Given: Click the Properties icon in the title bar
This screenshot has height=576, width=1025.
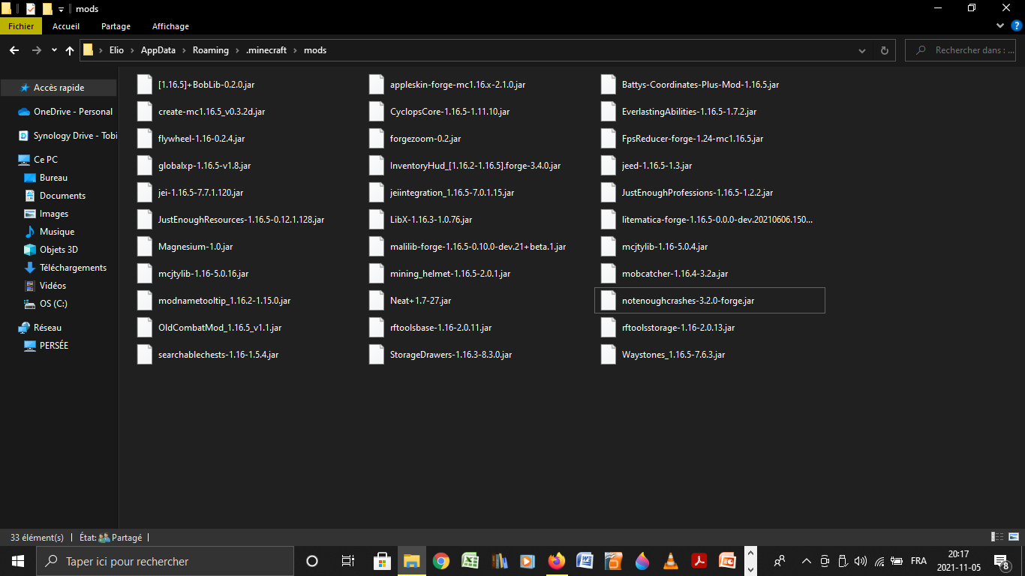Looking at the screenshot, I should [30, 9].
